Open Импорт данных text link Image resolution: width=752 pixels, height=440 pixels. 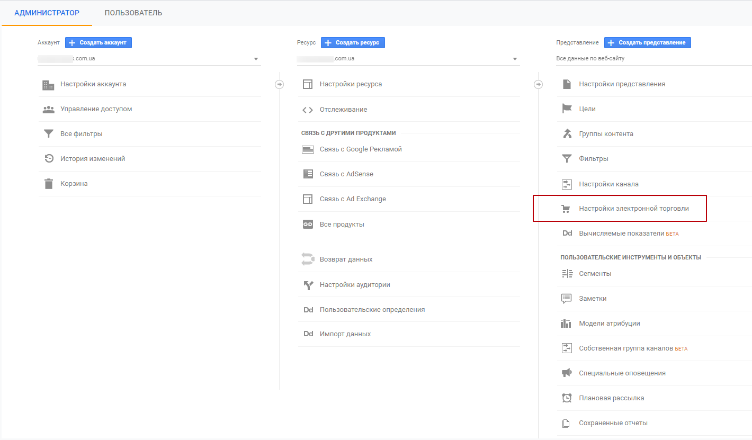[x=345, y=334]
